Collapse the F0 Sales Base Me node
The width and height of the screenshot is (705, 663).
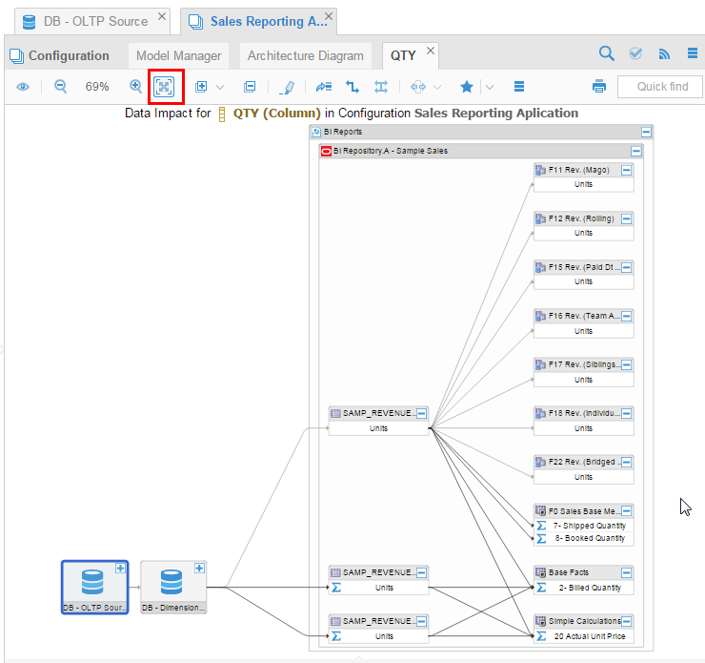pos(626,511)
